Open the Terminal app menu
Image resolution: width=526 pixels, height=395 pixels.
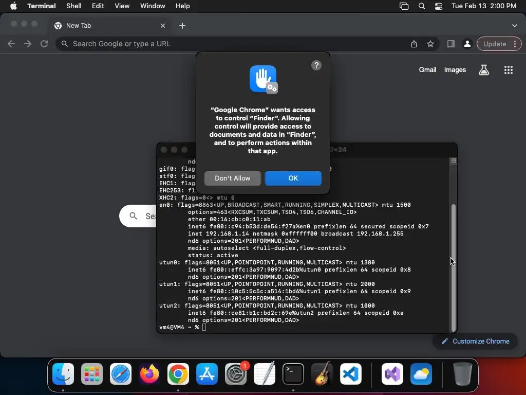42,6
